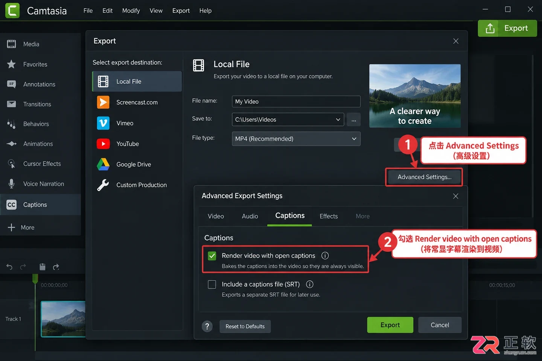Click the browse ellipsis button
Screen dimensions: 542x361
353,120
